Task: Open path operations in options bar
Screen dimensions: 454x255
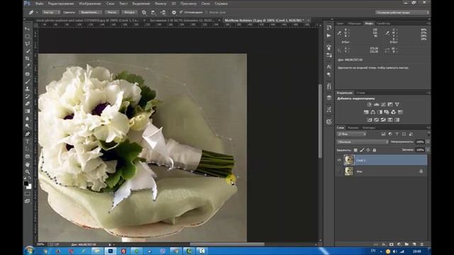Action: pyautogui.click(x=144, y=13)
